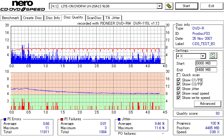The image size is (224, 136).
Task: Disable Show jitter option
Action: 179,89
